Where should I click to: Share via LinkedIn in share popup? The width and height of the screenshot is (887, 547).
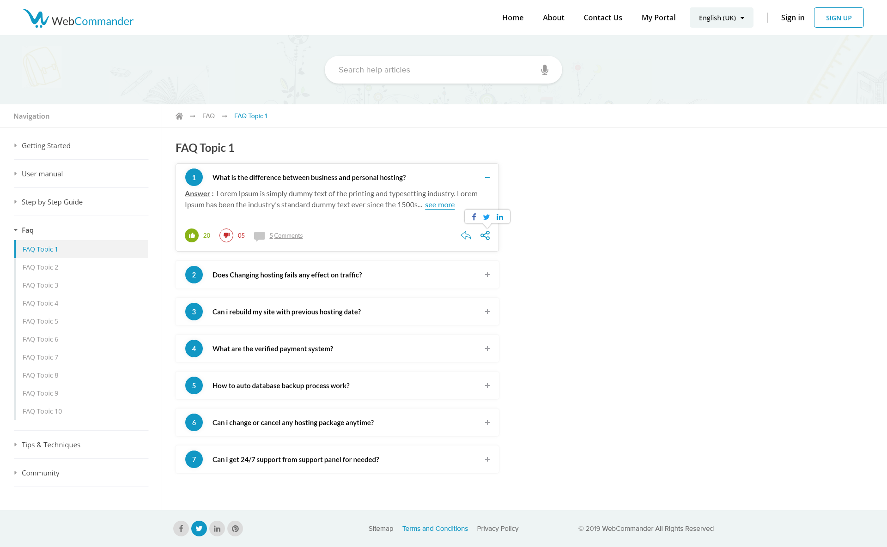pyautogui.click(x=500, y=217)
